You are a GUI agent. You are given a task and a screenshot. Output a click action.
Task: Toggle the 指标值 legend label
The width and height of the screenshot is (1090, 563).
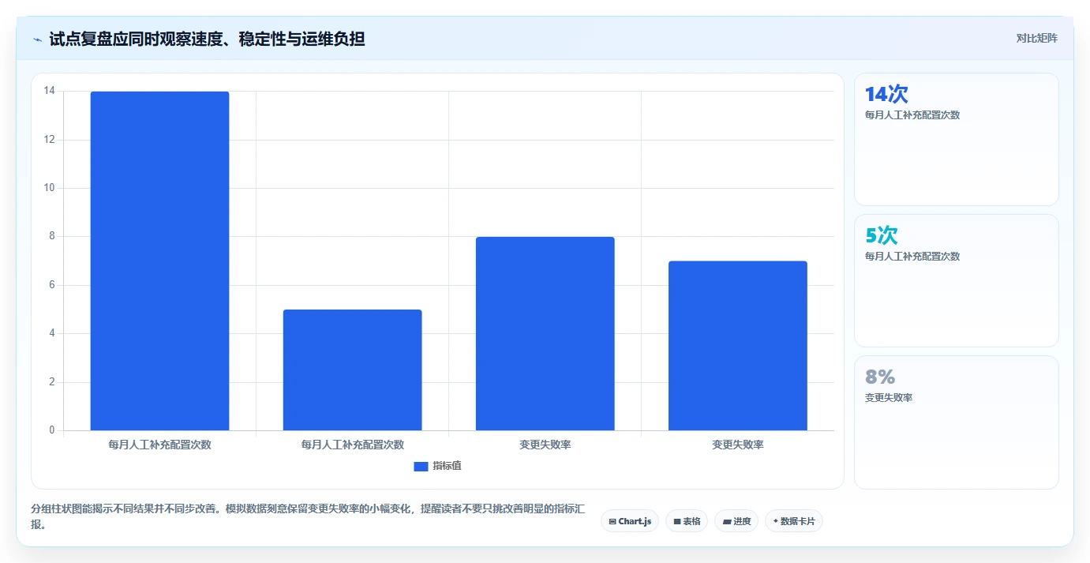447,466
